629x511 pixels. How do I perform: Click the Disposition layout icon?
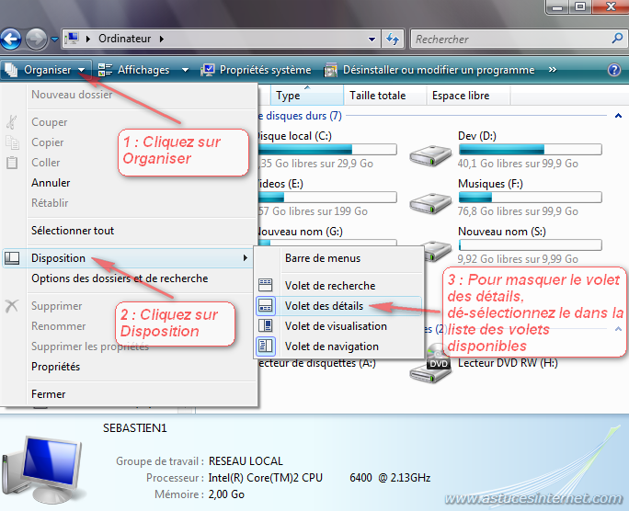tap(12, 258)
